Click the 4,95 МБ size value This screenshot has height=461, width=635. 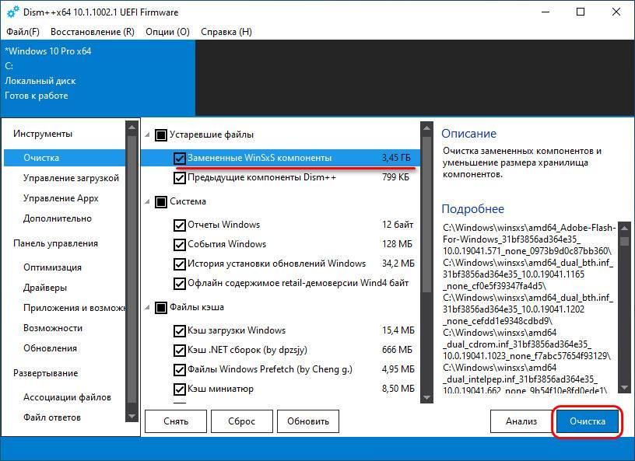pos(398,369)
